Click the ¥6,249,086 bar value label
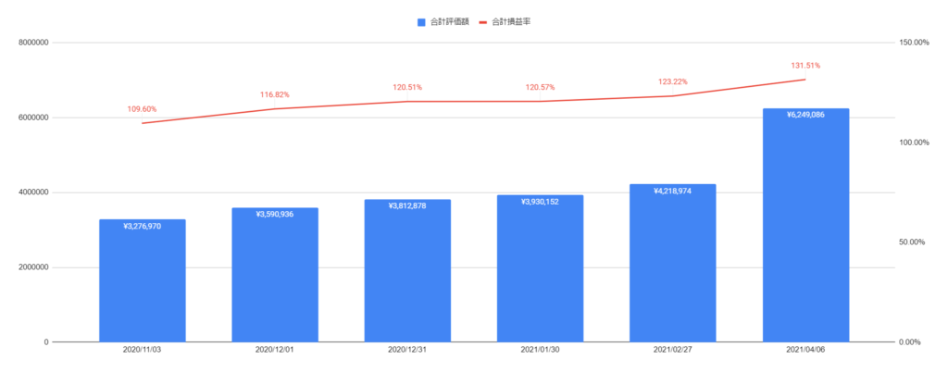948x372 pixels. coord(806,114)
